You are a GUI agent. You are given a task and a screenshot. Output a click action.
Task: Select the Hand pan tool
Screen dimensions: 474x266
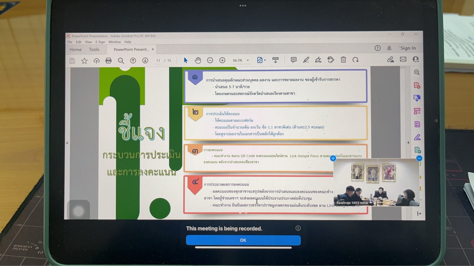(198, 60)
